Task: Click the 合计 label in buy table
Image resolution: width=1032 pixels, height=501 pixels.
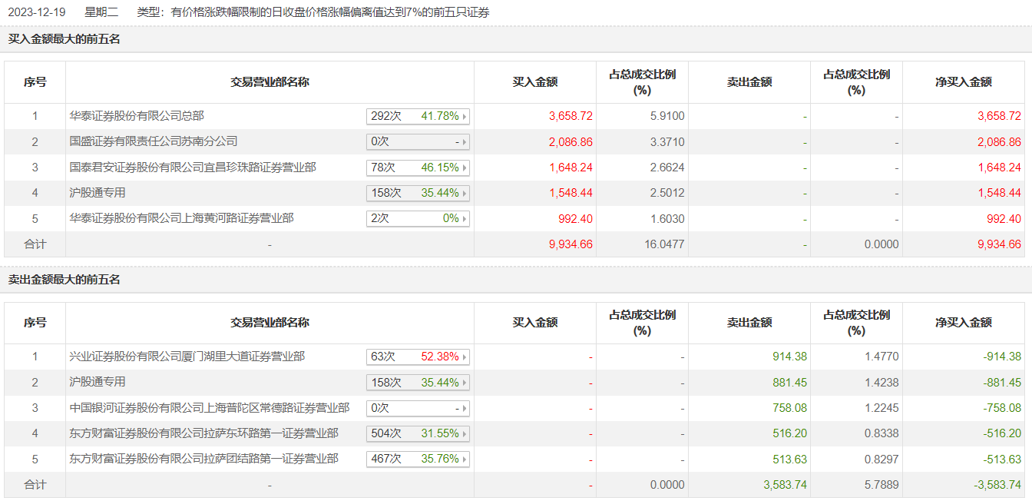Action: coord(35,244)
